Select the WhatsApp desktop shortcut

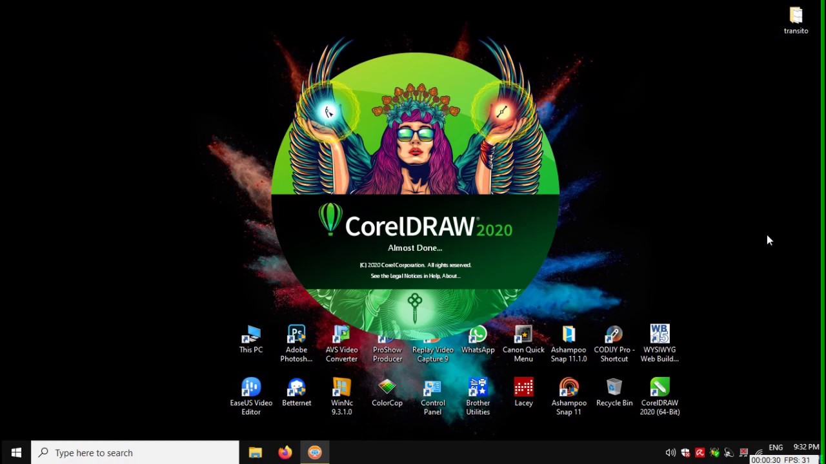(478, 340)
